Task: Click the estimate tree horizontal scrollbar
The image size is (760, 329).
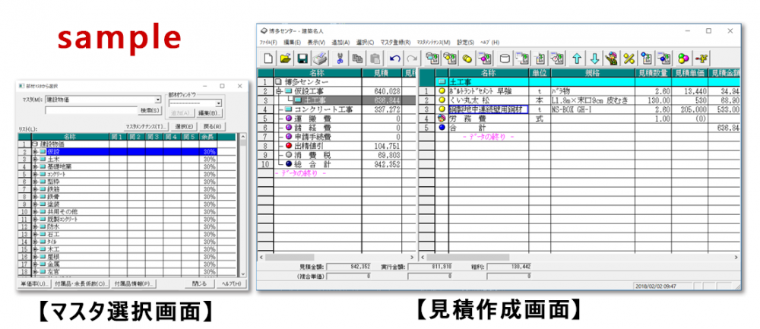Action: 337,257
